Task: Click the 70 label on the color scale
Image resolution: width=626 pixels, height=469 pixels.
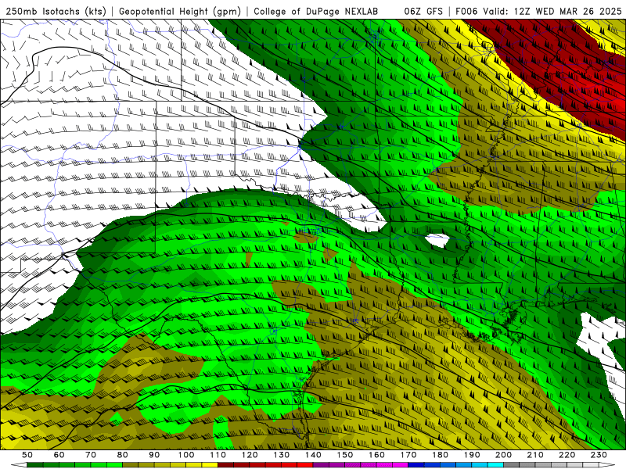Action: click(91, 455)
